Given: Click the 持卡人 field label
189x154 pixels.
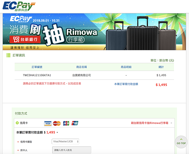Looking at the screenshot, I should [24, 150].
